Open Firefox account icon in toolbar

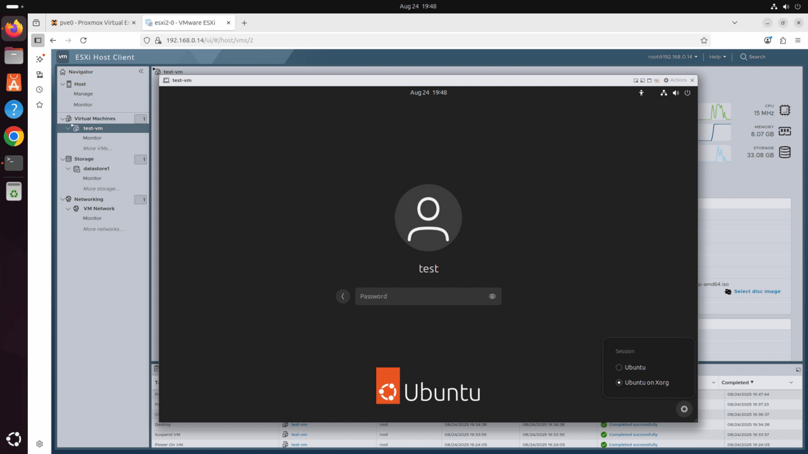pyautogui.click(x=768, y=40)
